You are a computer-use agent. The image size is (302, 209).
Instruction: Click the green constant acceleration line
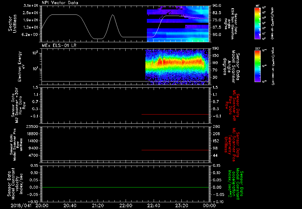(x=125, y=187)
